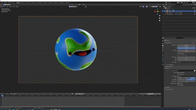Open the Edit menu in top bar
The image size is (196, 110).
pyautogui.click(x=2, y=2)
